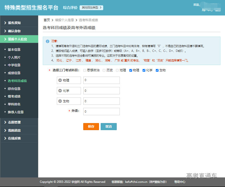Click the 外语 score input field
The height and width of the screenshot is (187, 225).
[x=101, y=112]
